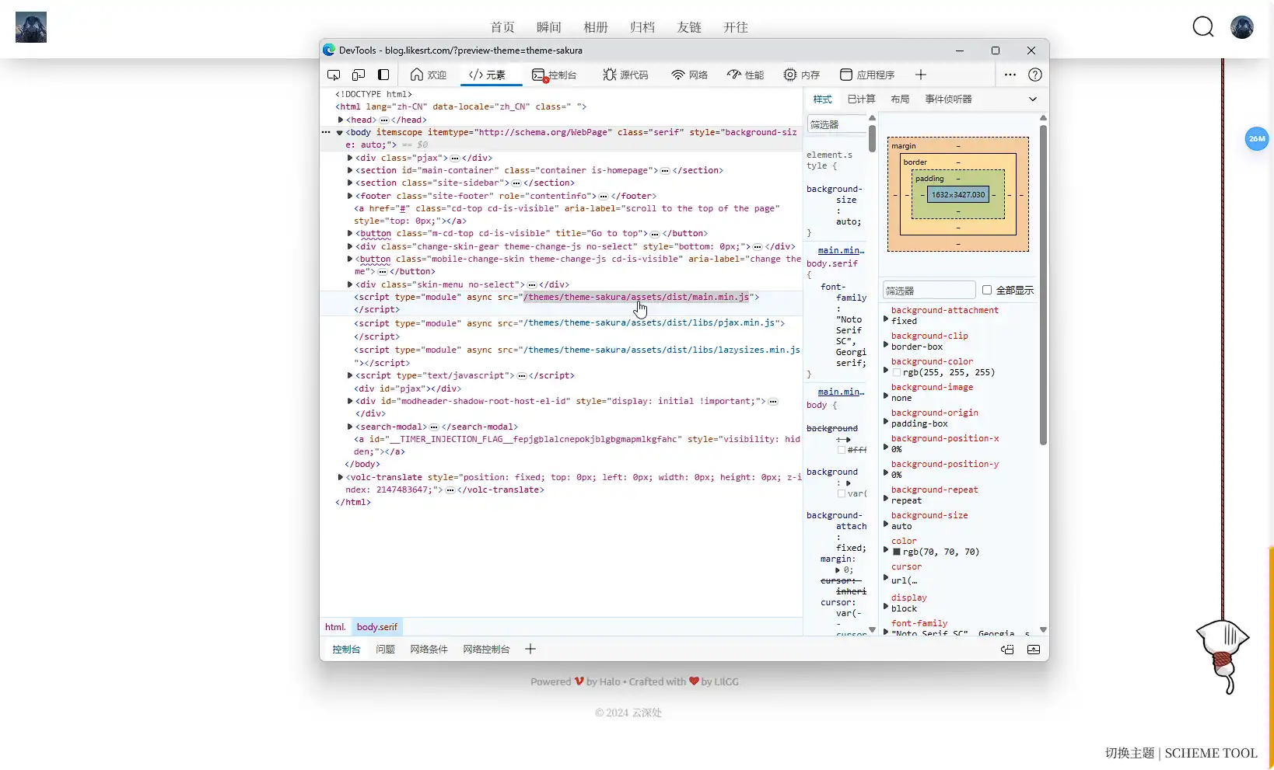Focus the computed properties 筛选器 filter field
1274x770 pixels.
[x=929, y=291]
